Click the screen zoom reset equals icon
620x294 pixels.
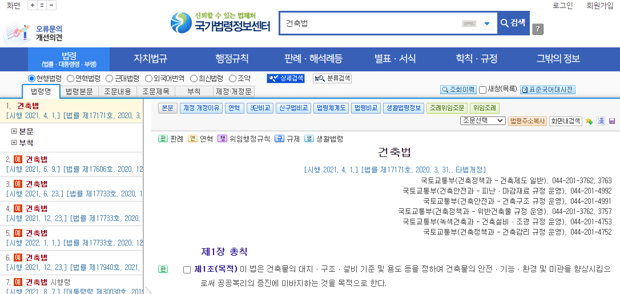42,6
